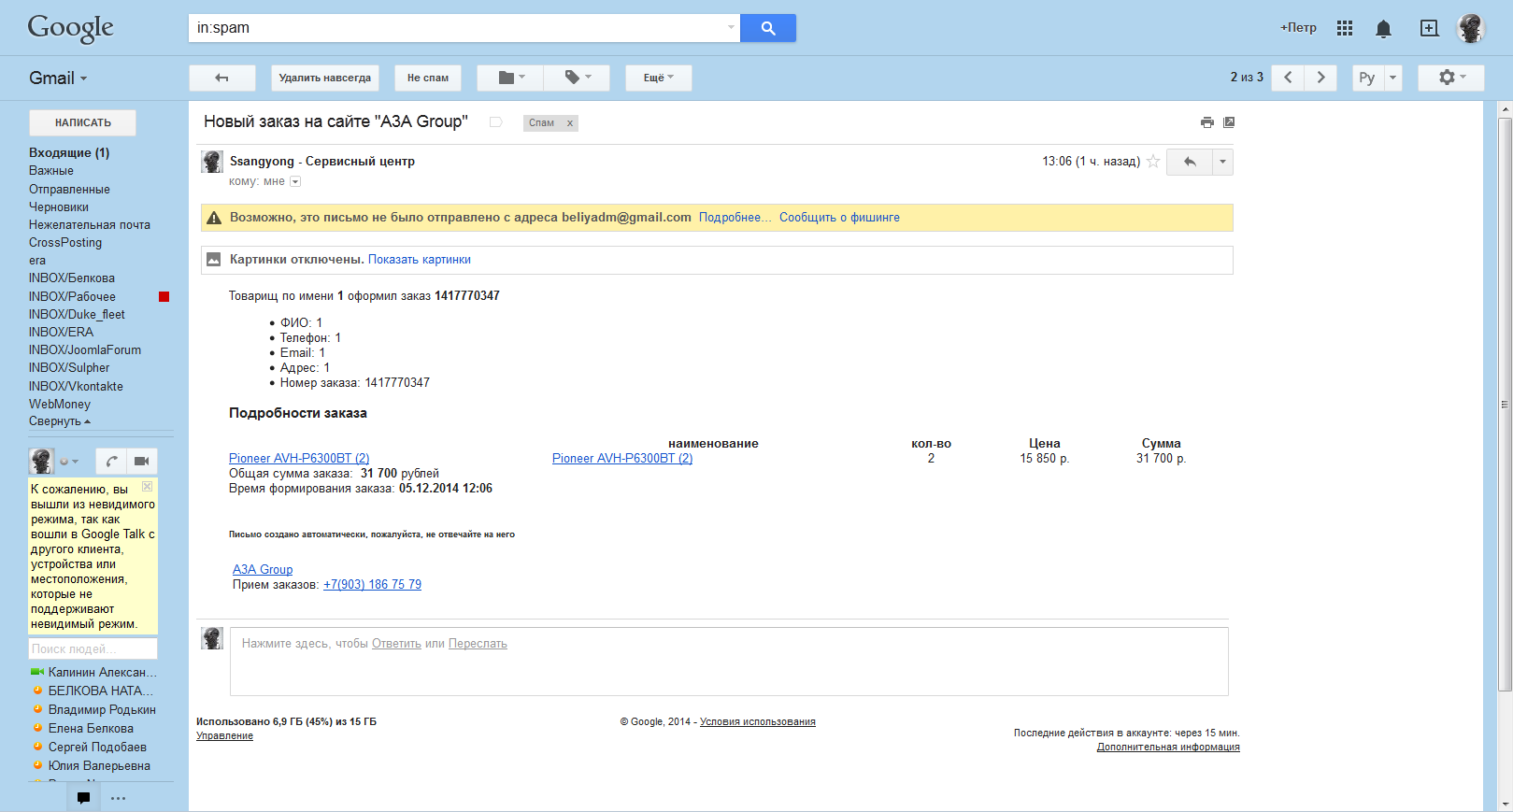
Task: Start a phone call from chat panel
Action: [x=111, y=461]
